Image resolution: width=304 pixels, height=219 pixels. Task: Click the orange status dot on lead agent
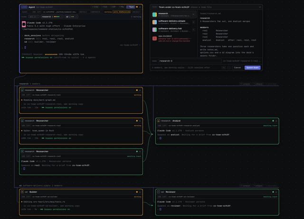137,7
